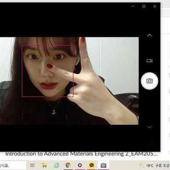
Task: Click the down chevron below the shutter button
Action: [150, 127]
